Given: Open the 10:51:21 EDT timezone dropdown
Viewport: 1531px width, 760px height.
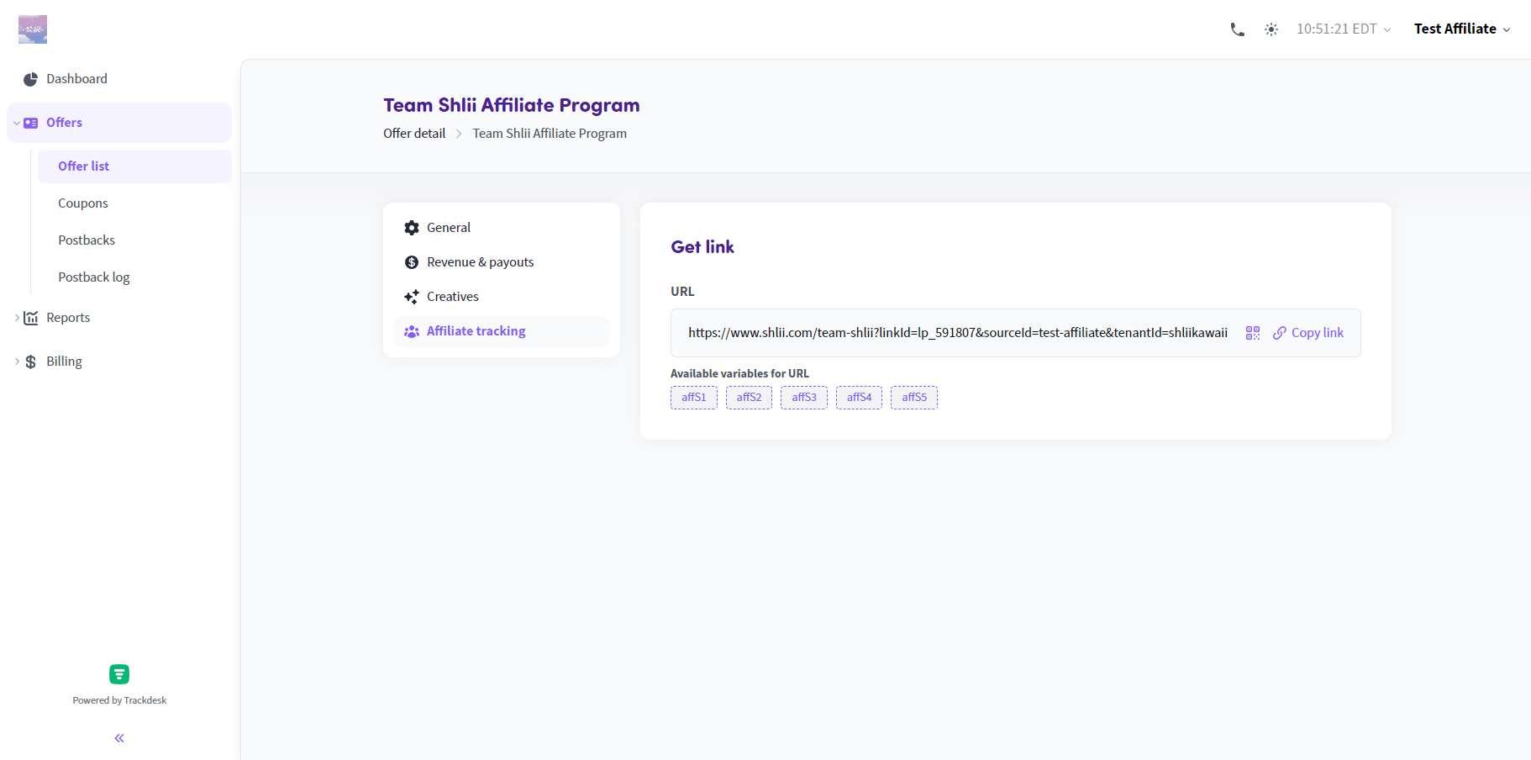Looking at the screenshot, I should (1344, 29).
